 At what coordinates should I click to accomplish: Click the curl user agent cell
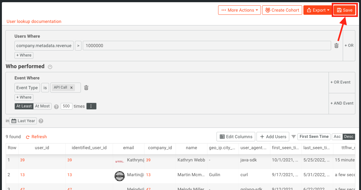pos(244,175)
